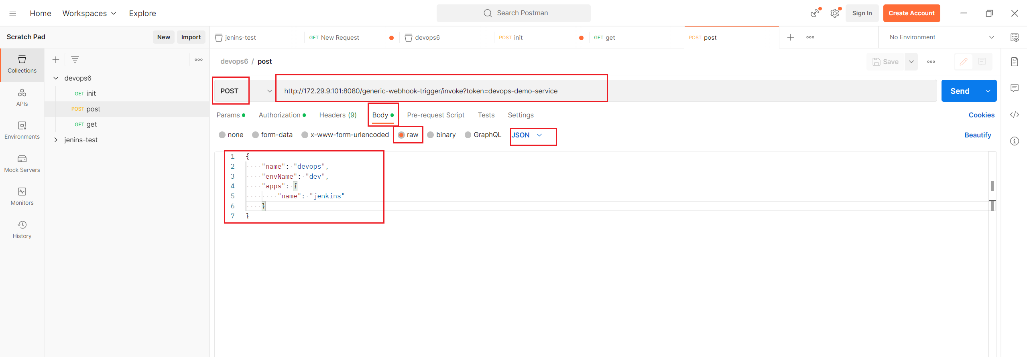
Task: Switch to the Body tab
Action: point(383,115)
